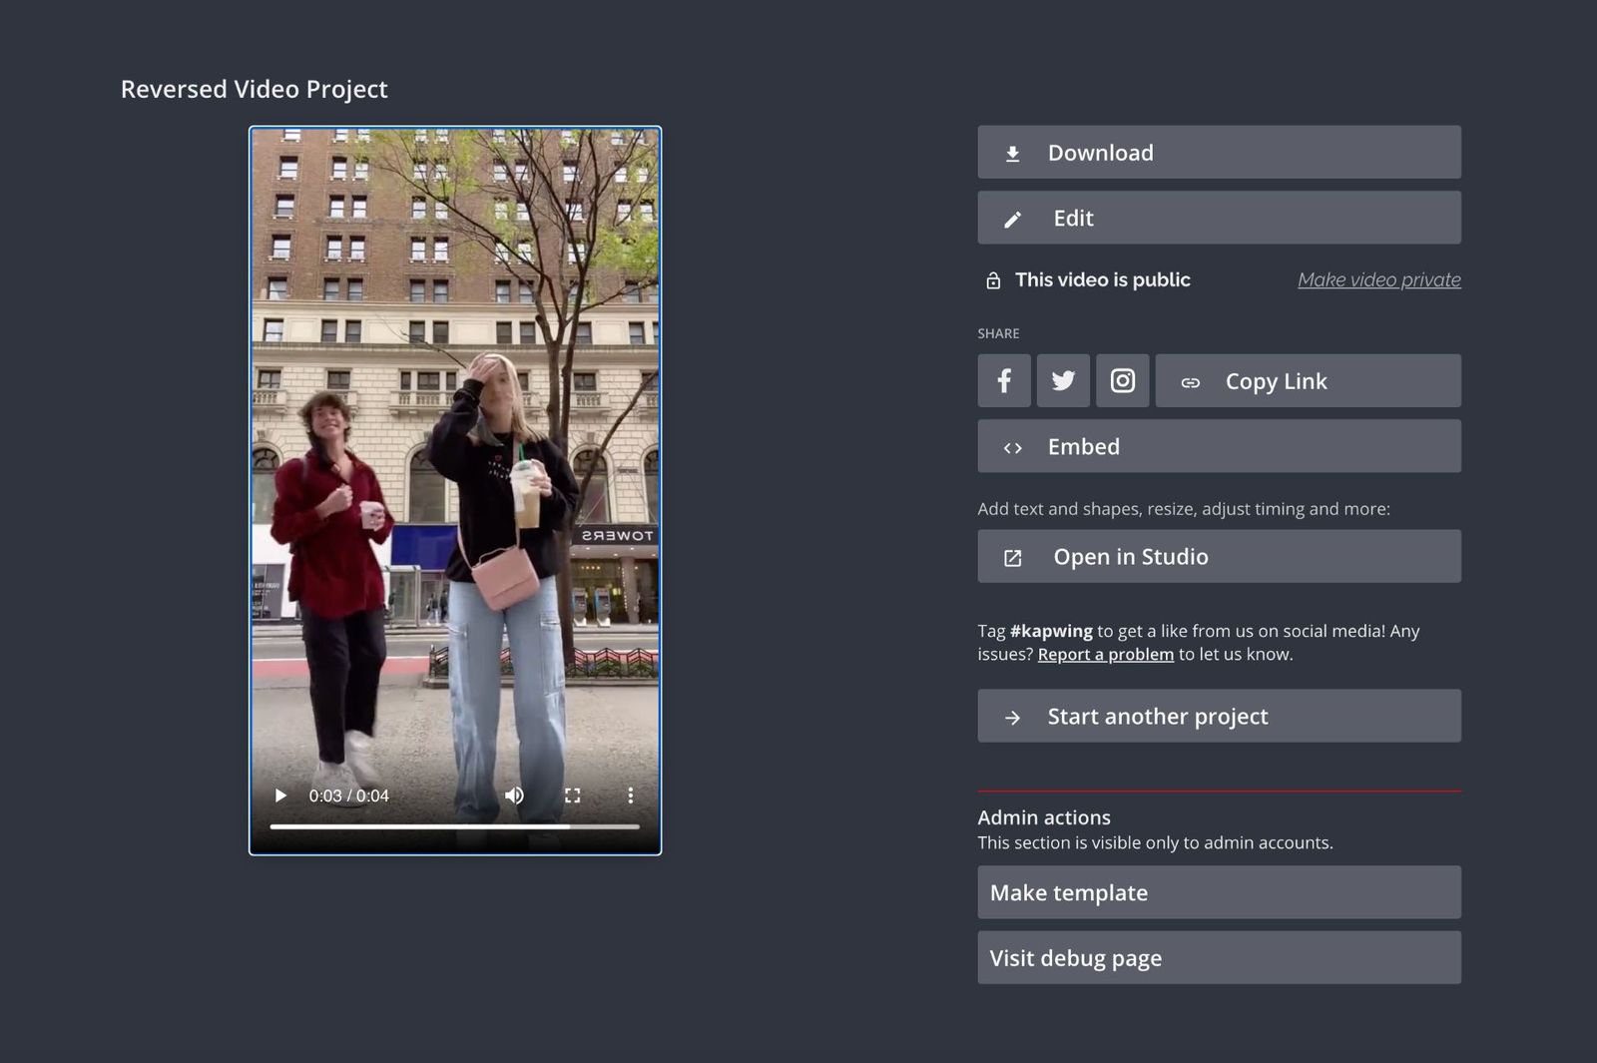
Task: Share the video to Instagram
Action: coord(1122,380)
